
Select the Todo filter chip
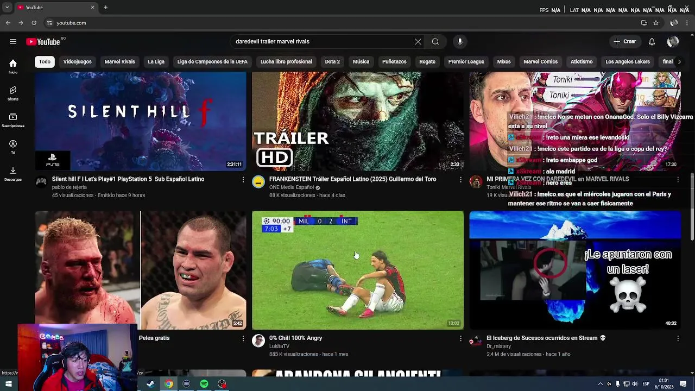point(45,62)
